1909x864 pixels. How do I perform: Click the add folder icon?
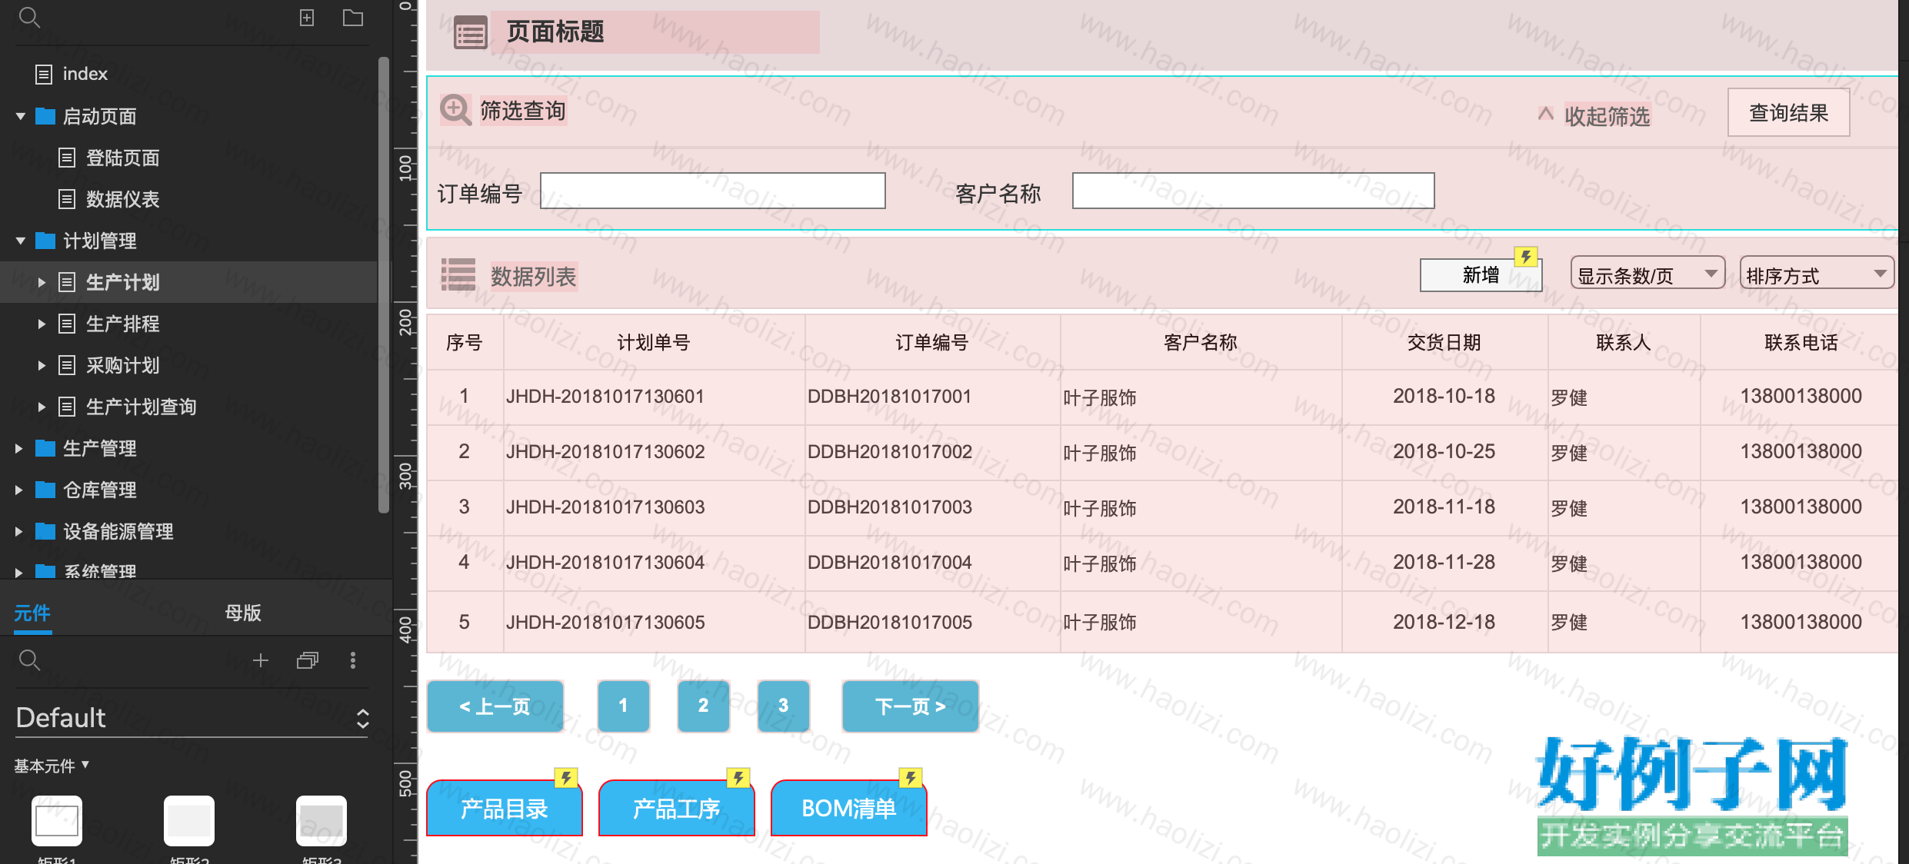tap(353, 17)
